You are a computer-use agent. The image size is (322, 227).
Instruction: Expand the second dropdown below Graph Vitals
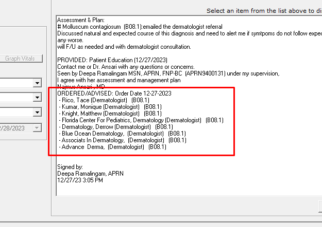[37, 98]
